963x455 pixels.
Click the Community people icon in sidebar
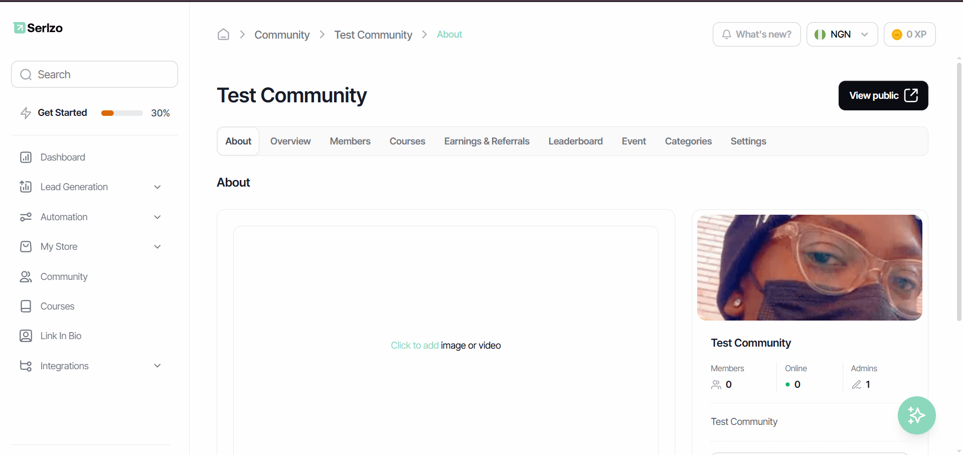click(26, 277)
